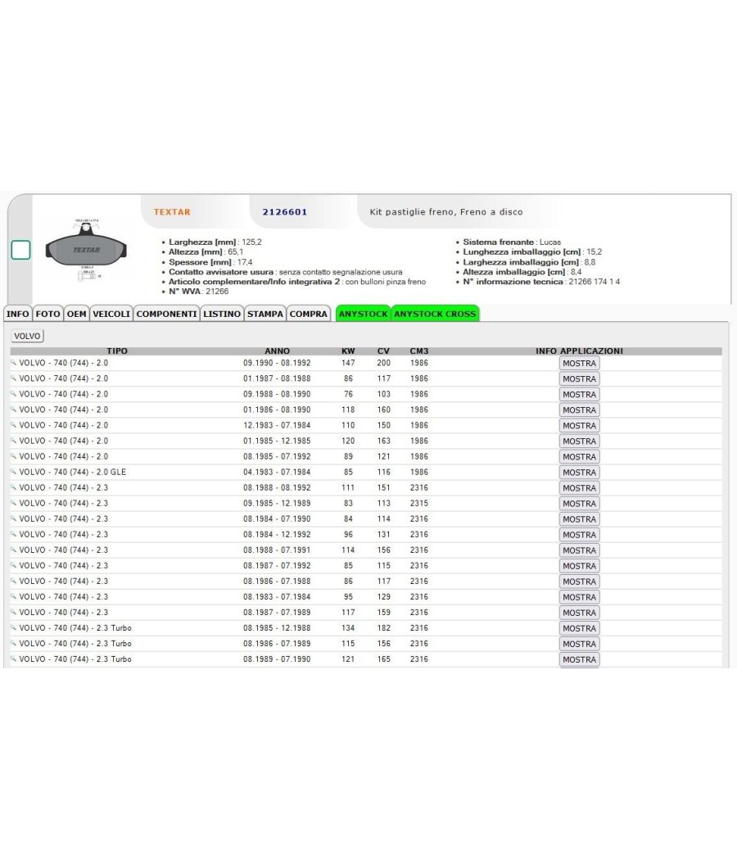Tick the checkbox beside the Textar brake pad
The height and width of the screenshot is (860, 737).
[20, 250]
